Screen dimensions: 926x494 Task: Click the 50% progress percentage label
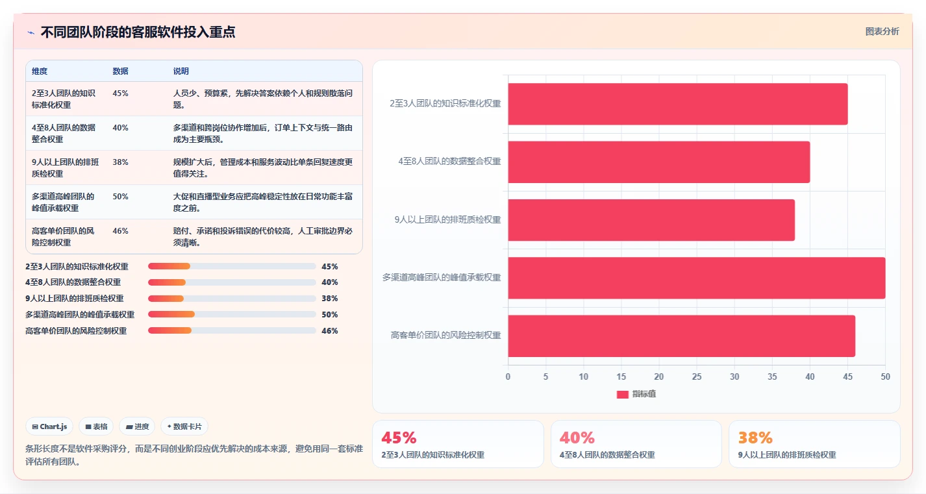330,315
